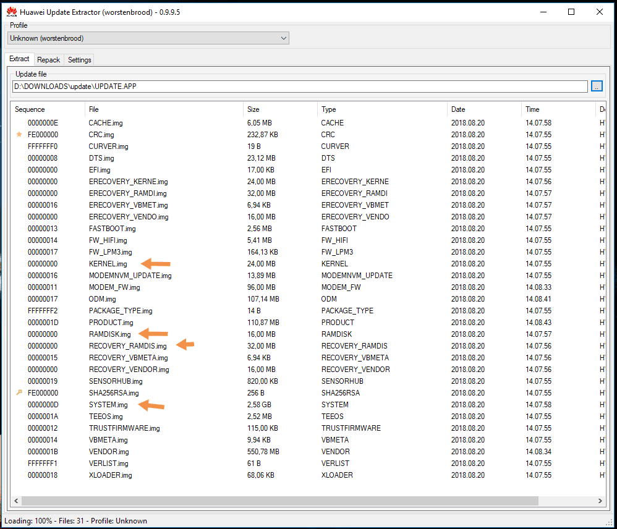Screen dimensions: 617x529
Task: Click sequence value 0000000E
Action: (43, 123)
